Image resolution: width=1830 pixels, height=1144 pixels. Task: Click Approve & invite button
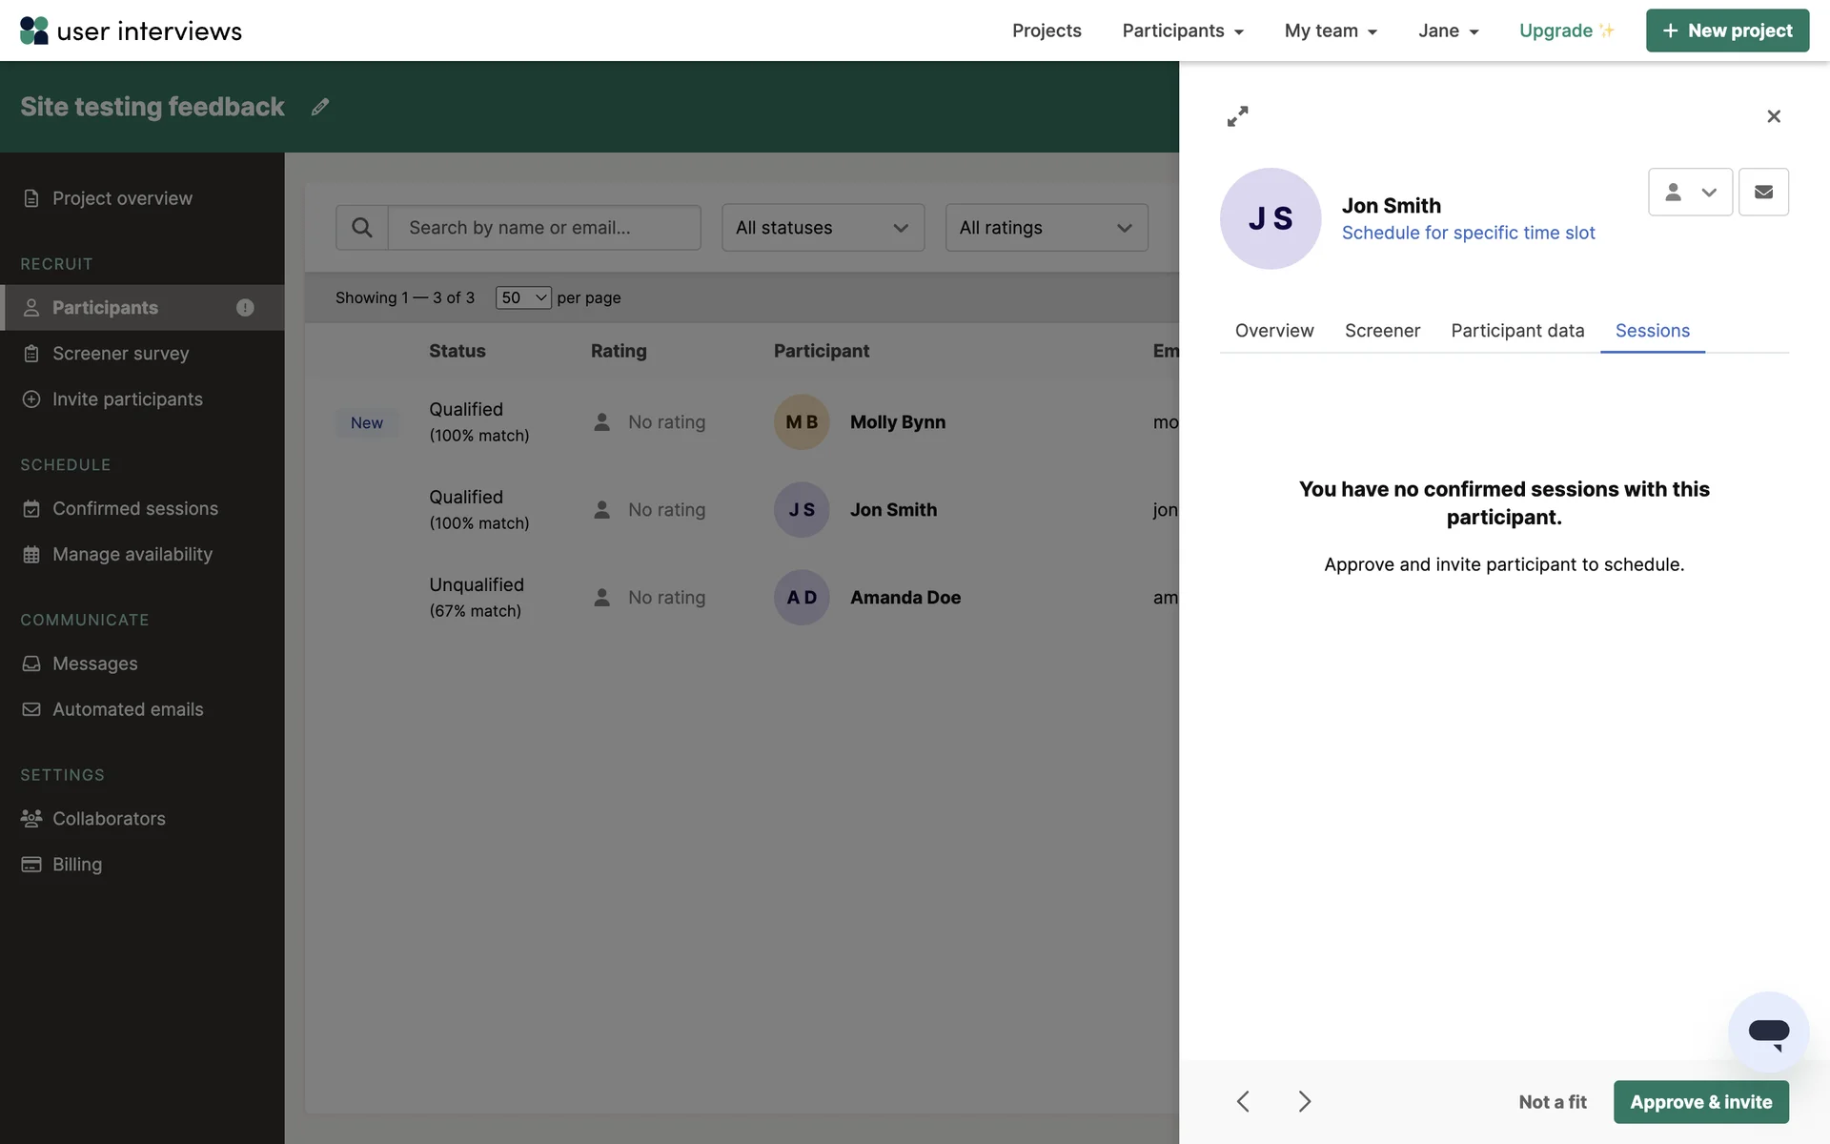[1700, 1102]
